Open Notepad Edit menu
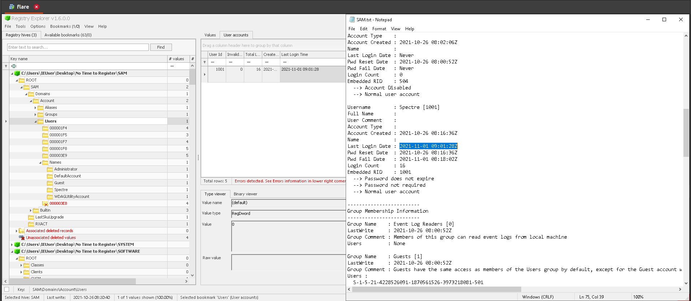 pos(364,29)
